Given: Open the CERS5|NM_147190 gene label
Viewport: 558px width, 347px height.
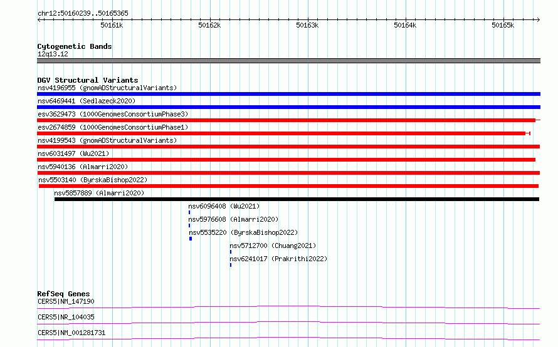Looking at the screenshot, I should point(66,301).
